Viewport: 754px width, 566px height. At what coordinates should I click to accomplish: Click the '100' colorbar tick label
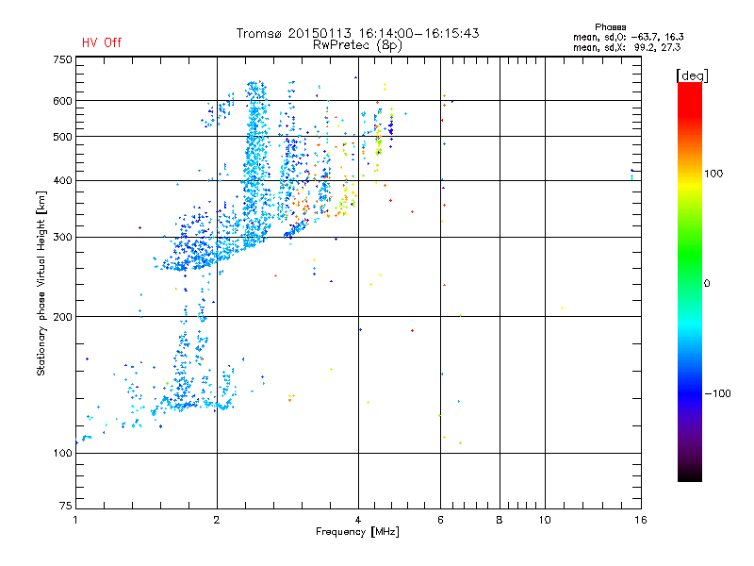coord(713,174)
